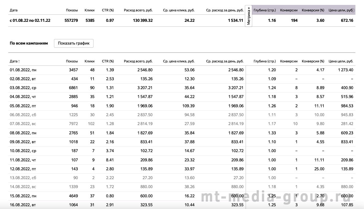The width and height of the screenshot is (364, 209).
Task: Click total impressions value 557279
Action: pos(71,21)
